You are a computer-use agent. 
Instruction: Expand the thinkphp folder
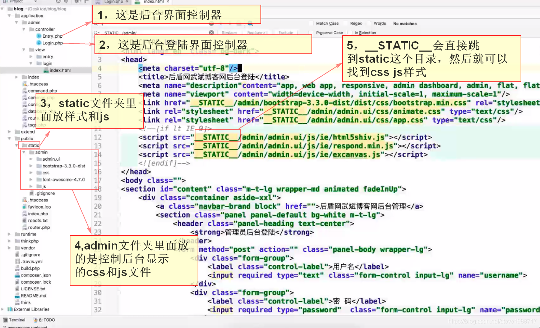(9, 241)
